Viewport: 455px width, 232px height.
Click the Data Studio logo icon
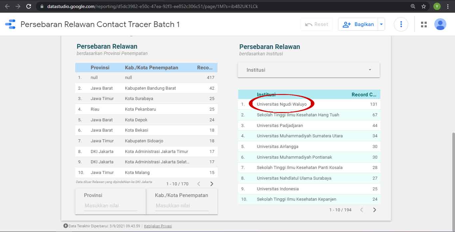pos(10,24)
